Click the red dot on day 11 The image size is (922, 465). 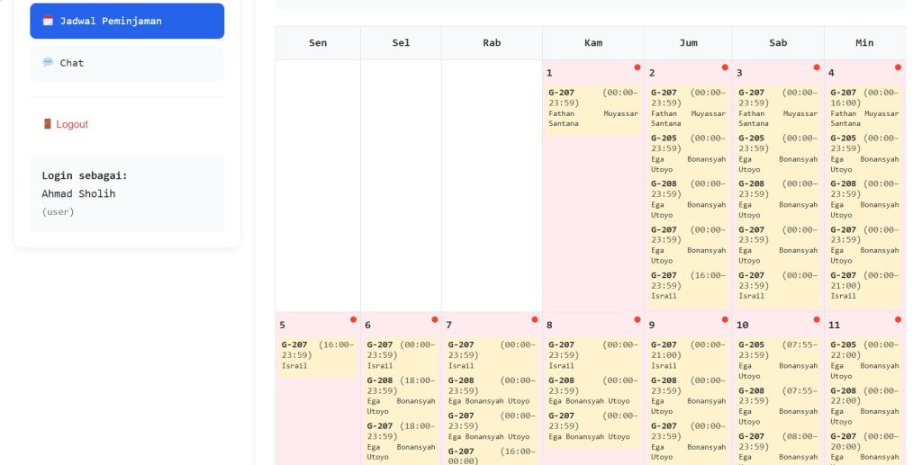tap(898, 319)
